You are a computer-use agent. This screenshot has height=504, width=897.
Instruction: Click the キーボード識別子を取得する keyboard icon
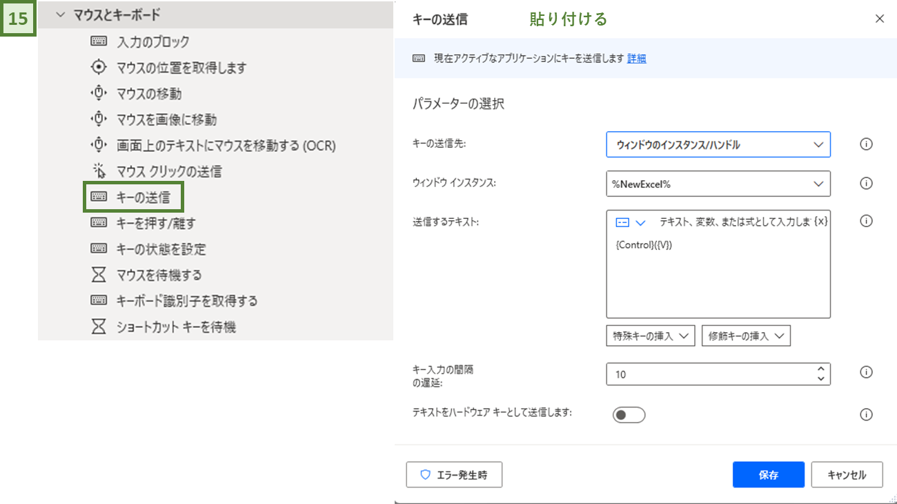(99, 300)
